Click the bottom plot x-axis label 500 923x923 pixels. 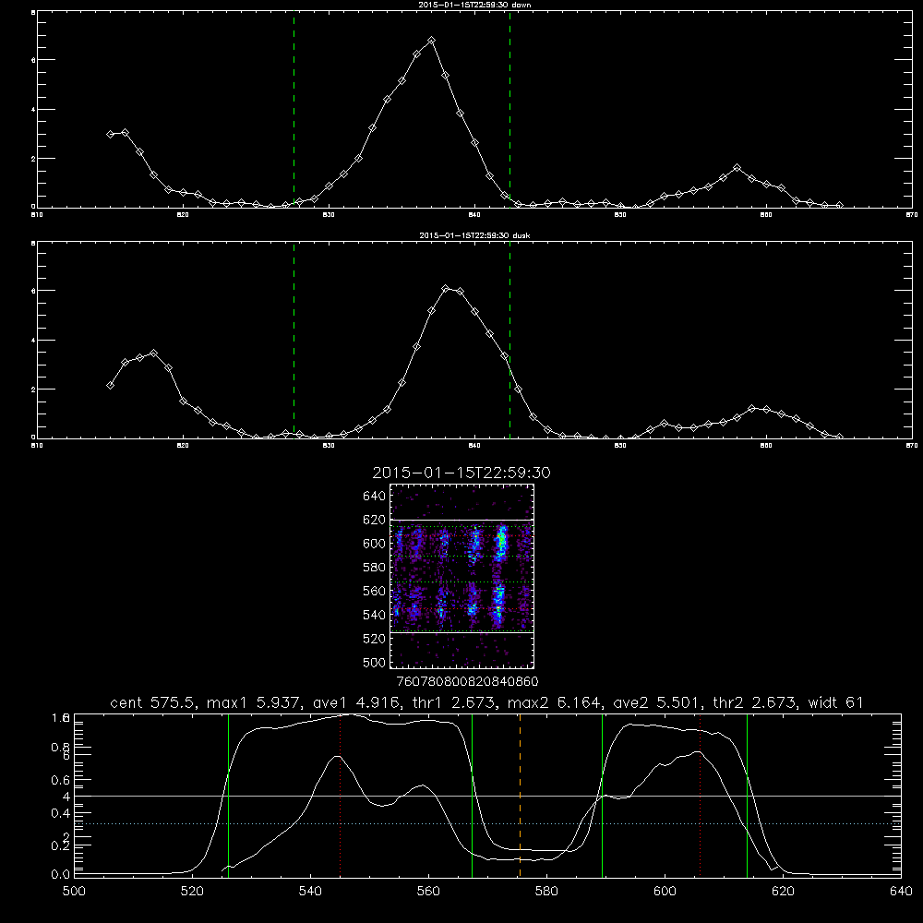(x=74, y=892)
